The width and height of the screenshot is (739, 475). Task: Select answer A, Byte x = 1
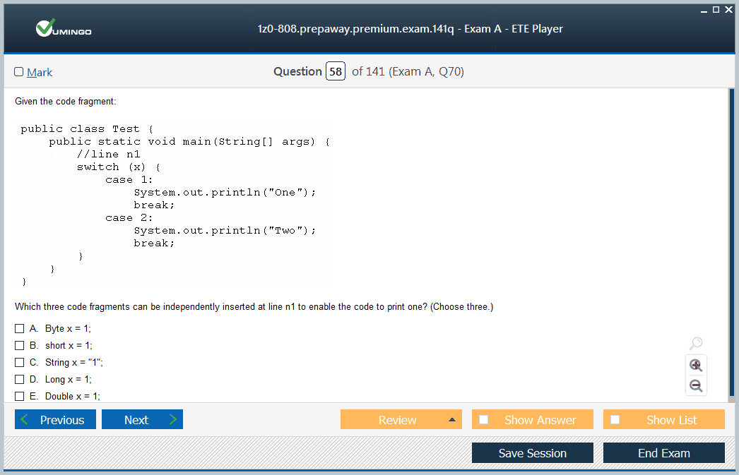point(20,329)
